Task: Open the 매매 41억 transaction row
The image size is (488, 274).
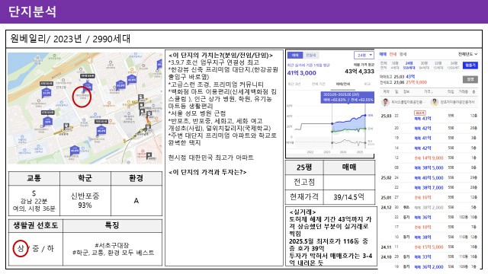Action: (429, 138)
